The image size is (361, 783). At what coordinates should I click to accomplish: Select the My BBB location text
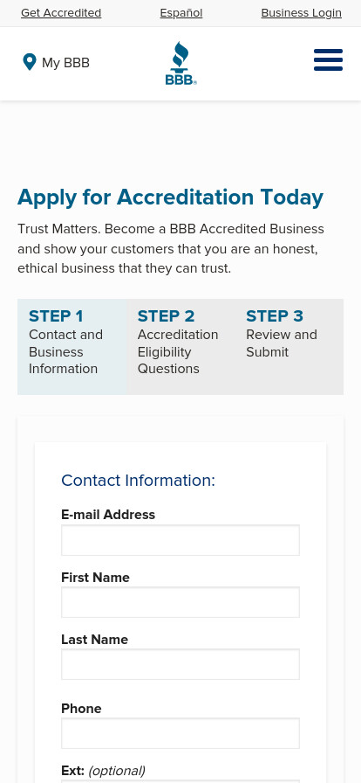[65, 63]
